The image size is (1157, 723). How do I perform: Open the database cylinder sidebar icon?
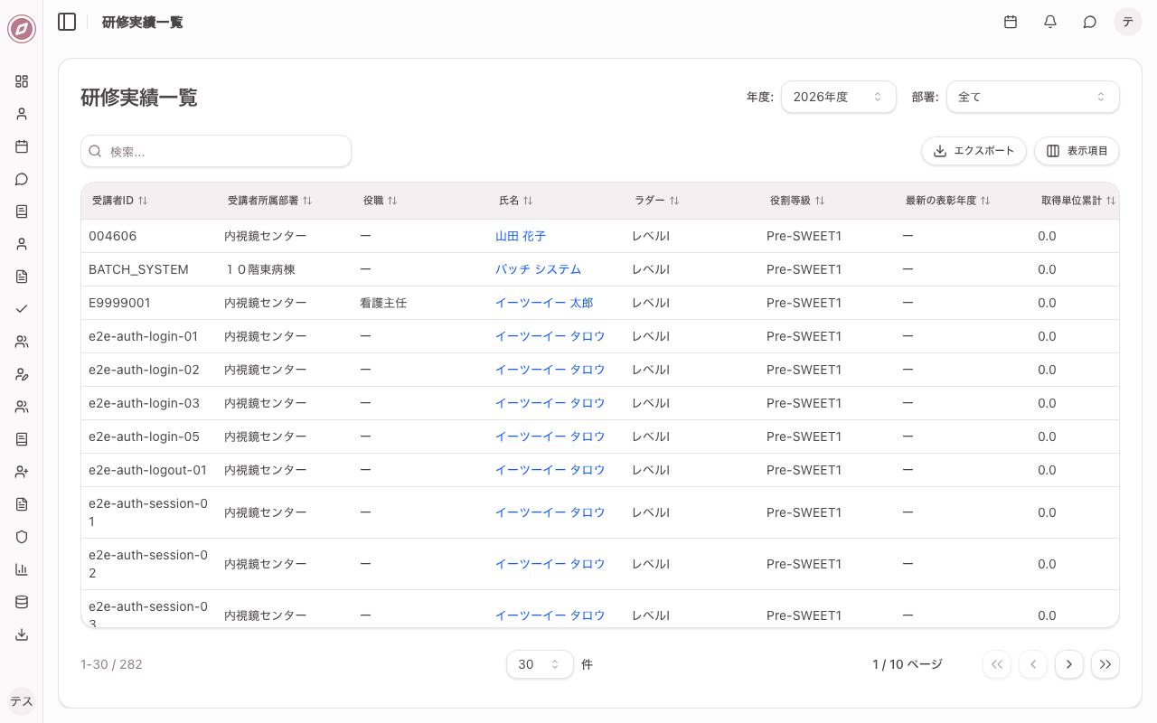point(22,602)
